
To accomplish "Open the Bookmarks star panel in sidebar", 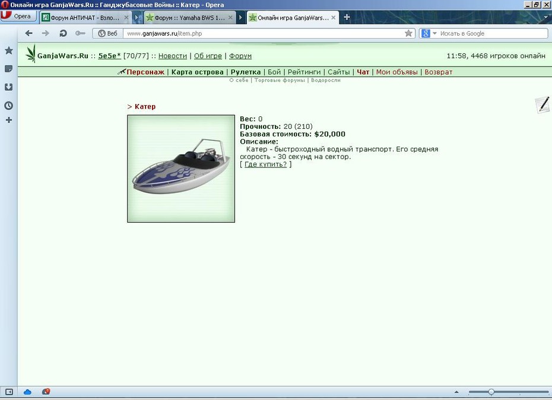I will click(9, 50).
